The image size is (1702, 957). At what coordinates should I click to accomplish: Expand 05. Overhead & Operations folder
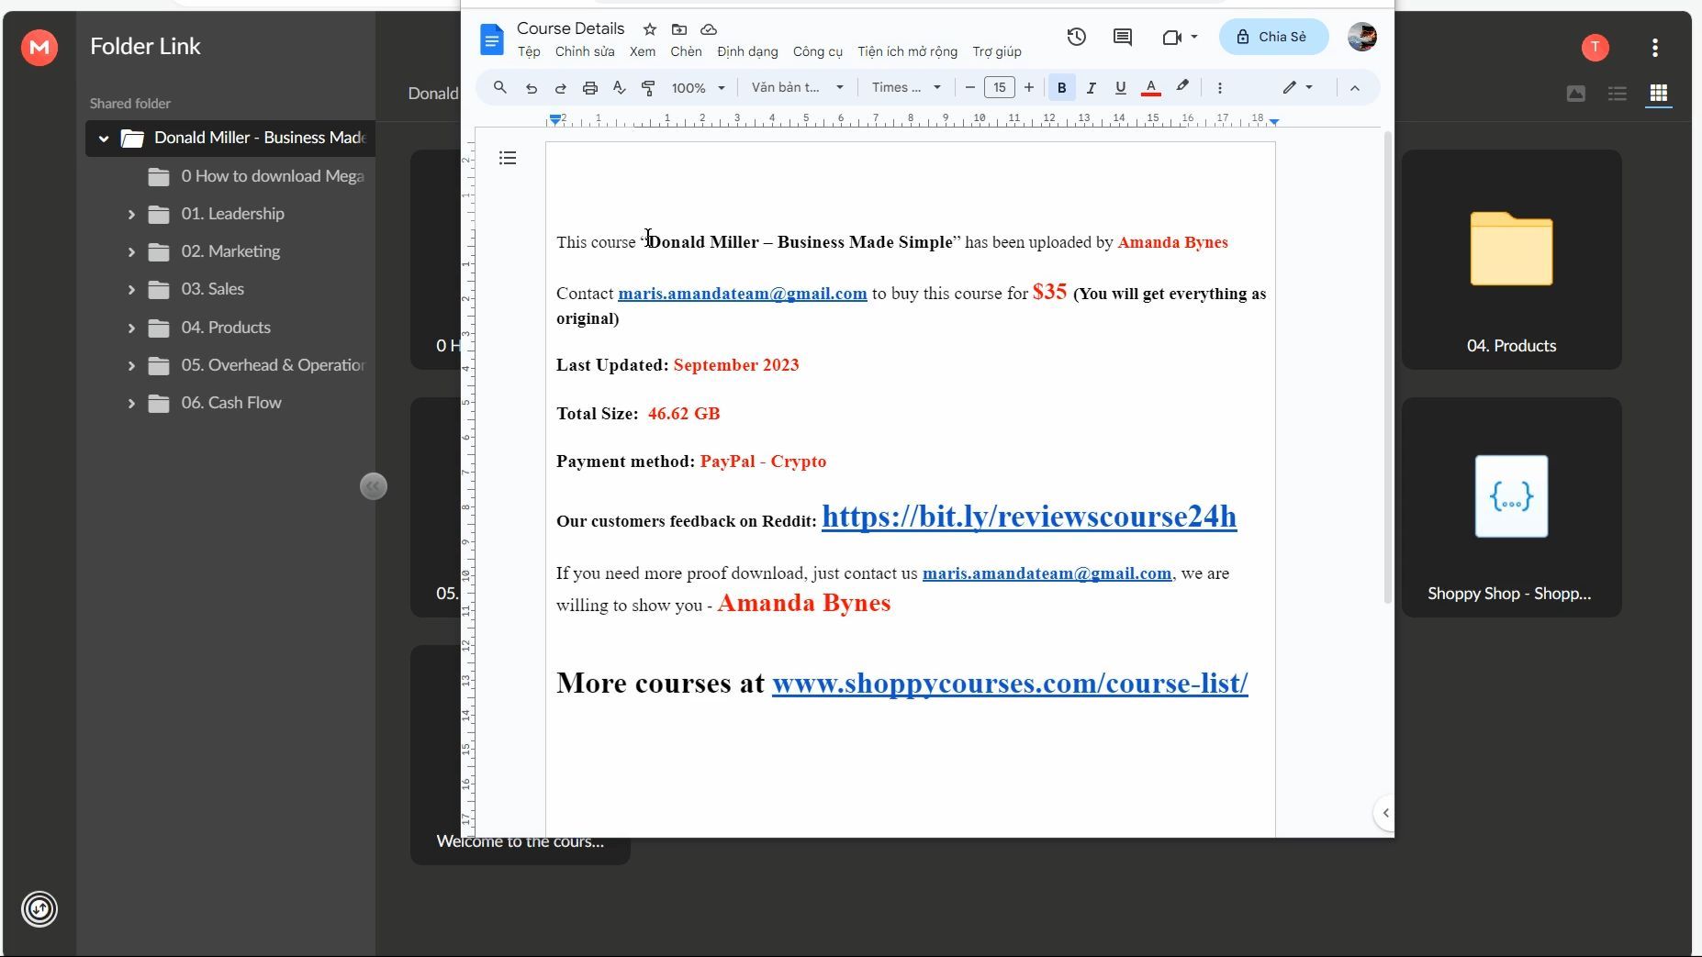coord(131,366)
